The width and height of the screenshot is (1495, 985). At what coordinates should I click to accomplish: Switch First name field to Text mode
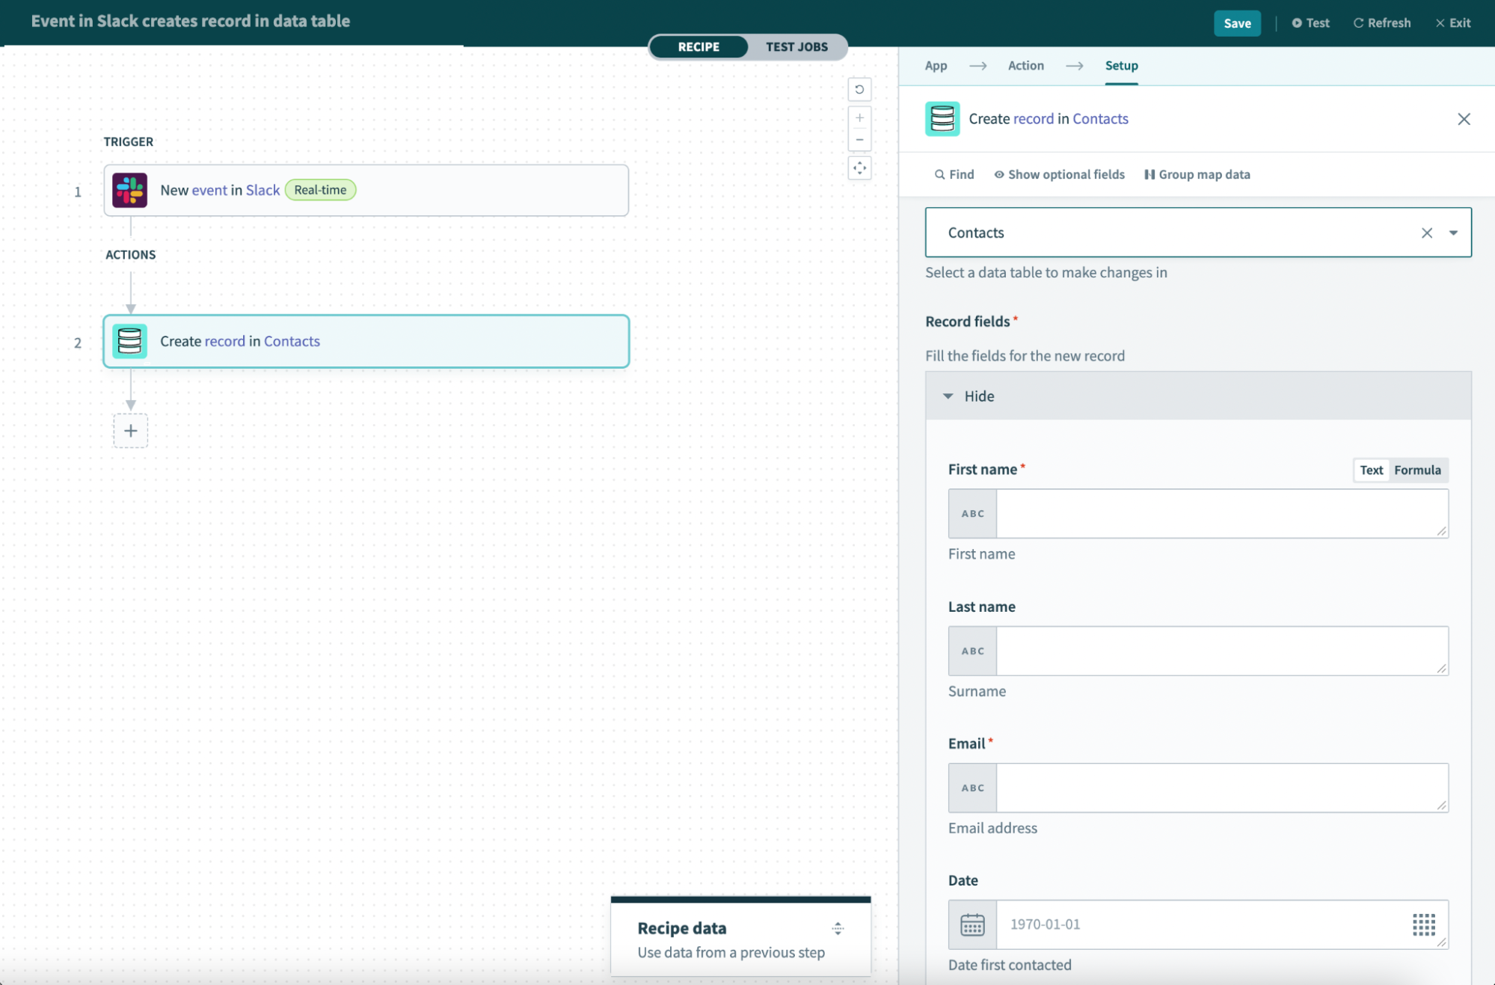point(1371,470)
